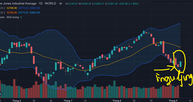This screenshot has width=193, height=102.
Task: Click the 22 date label on time axis
Action: click(x=51, y=101)
